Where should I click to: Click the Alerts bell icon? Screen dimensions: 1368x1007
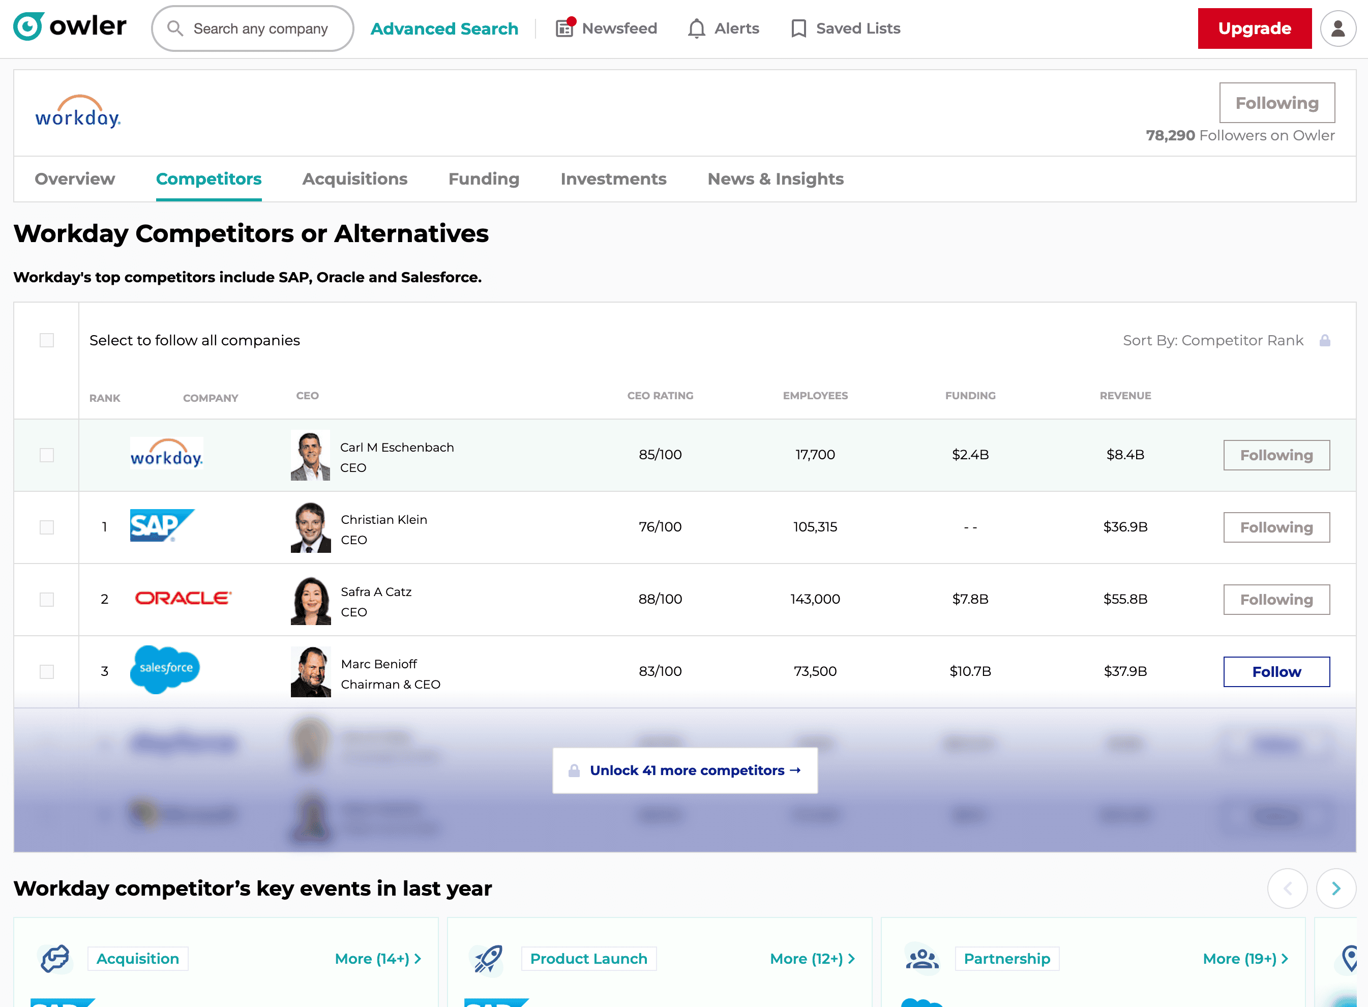coord(696,28)
